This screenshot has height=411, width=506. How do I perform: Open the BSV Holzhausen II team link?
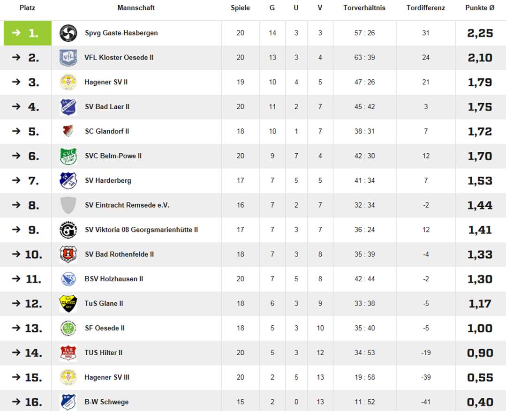click(x=114, y=279)
